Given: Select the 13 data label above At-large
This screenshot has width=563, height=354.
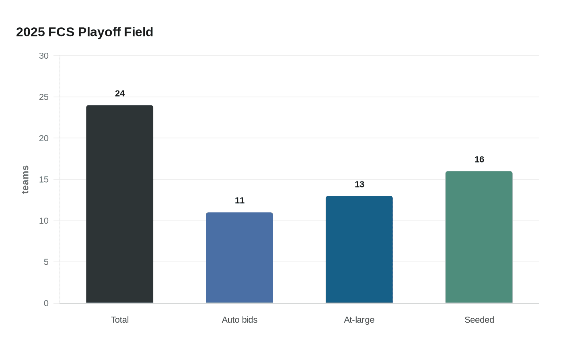Looking at the screenshot, I should 360,184.
